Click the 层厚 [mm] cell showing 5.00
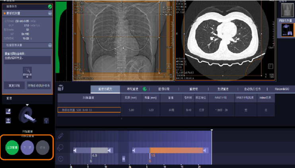 [x=131, y=110]
